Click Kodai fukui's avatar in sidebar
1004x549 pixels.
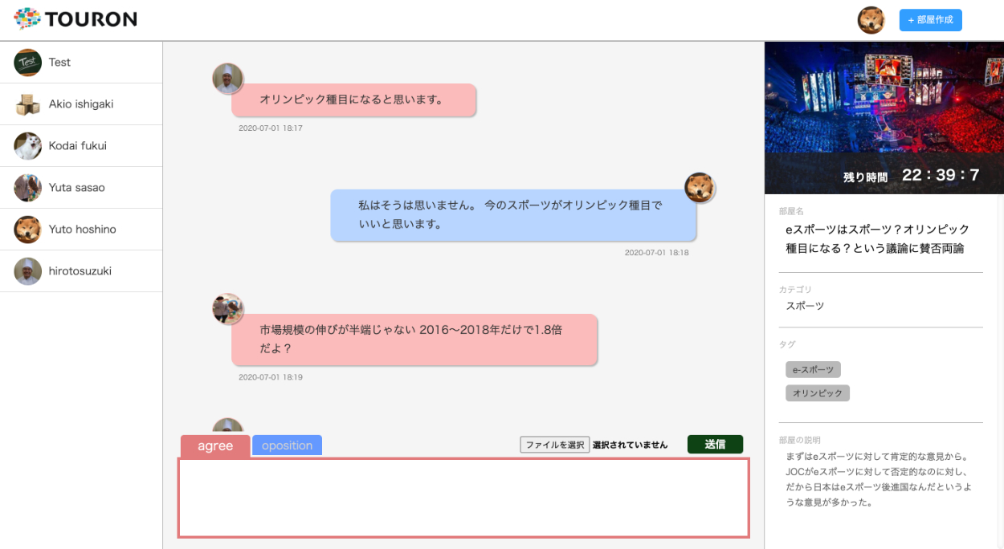[x=28, y=146]
